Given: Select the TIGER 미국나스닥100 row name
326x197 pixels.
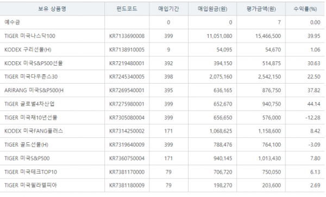Looking at the screenshot, I should (30, 36).
